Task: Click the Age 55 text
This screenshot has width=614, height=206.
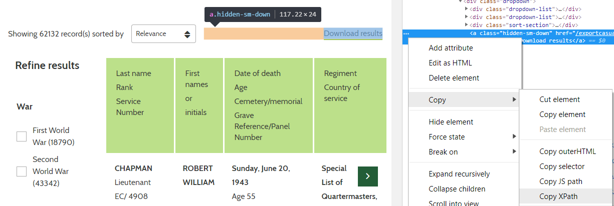Action: point(244,196)
